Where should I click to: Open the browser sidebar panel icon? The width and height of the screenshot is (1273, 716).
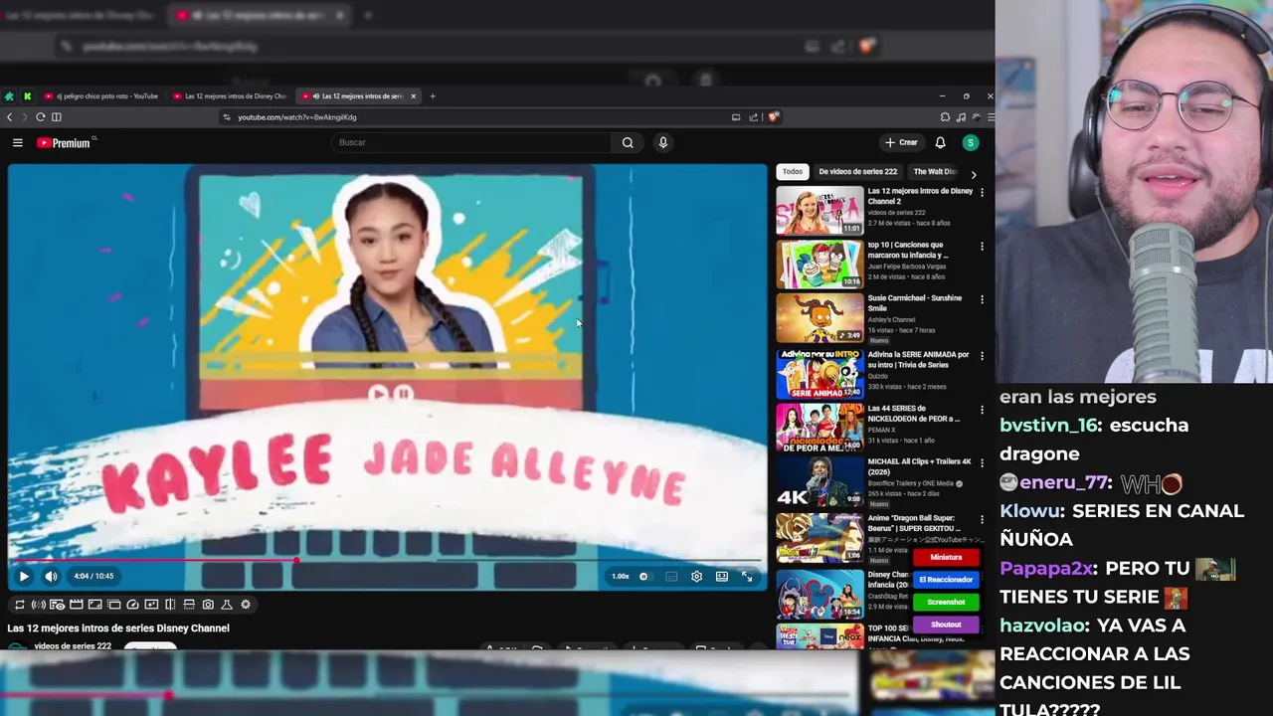pyautogui.click(x=57, y=117)
